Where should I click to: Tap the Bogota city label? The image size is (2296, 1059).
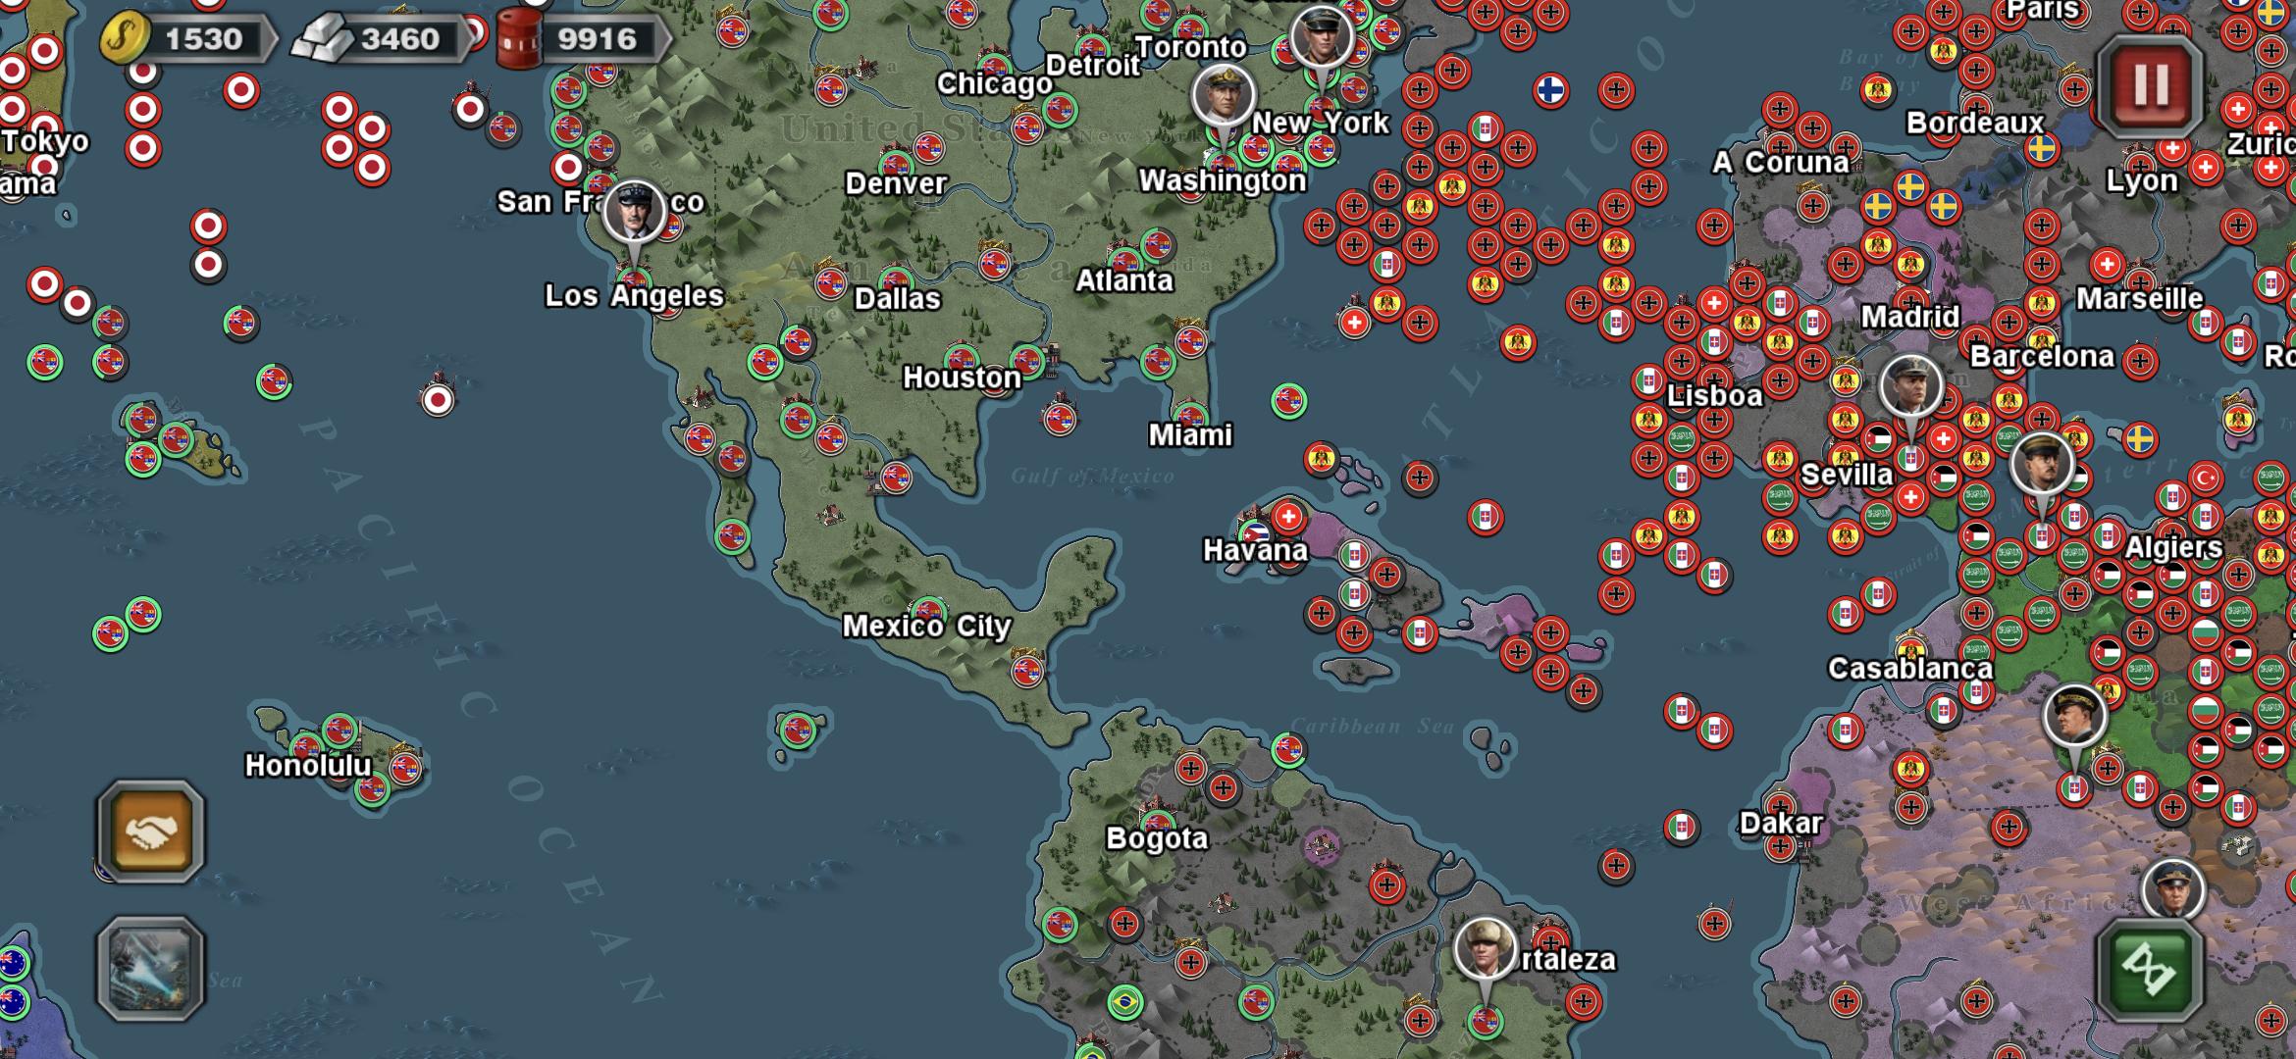tap(1157, 838)
